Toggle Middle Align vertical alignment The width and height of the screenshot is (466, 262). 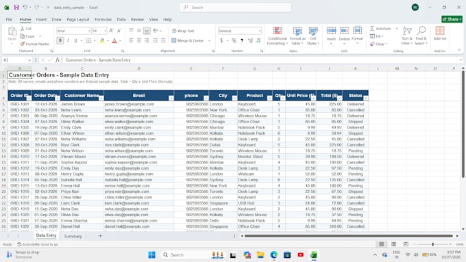pos(139,31)
